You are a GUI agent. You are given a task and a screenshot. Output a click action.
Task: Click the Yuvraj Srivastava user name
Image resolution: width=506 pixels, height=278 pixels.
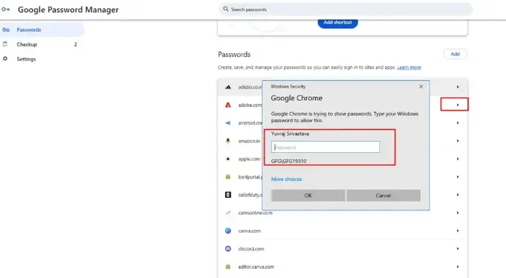[x=290, y=134]
